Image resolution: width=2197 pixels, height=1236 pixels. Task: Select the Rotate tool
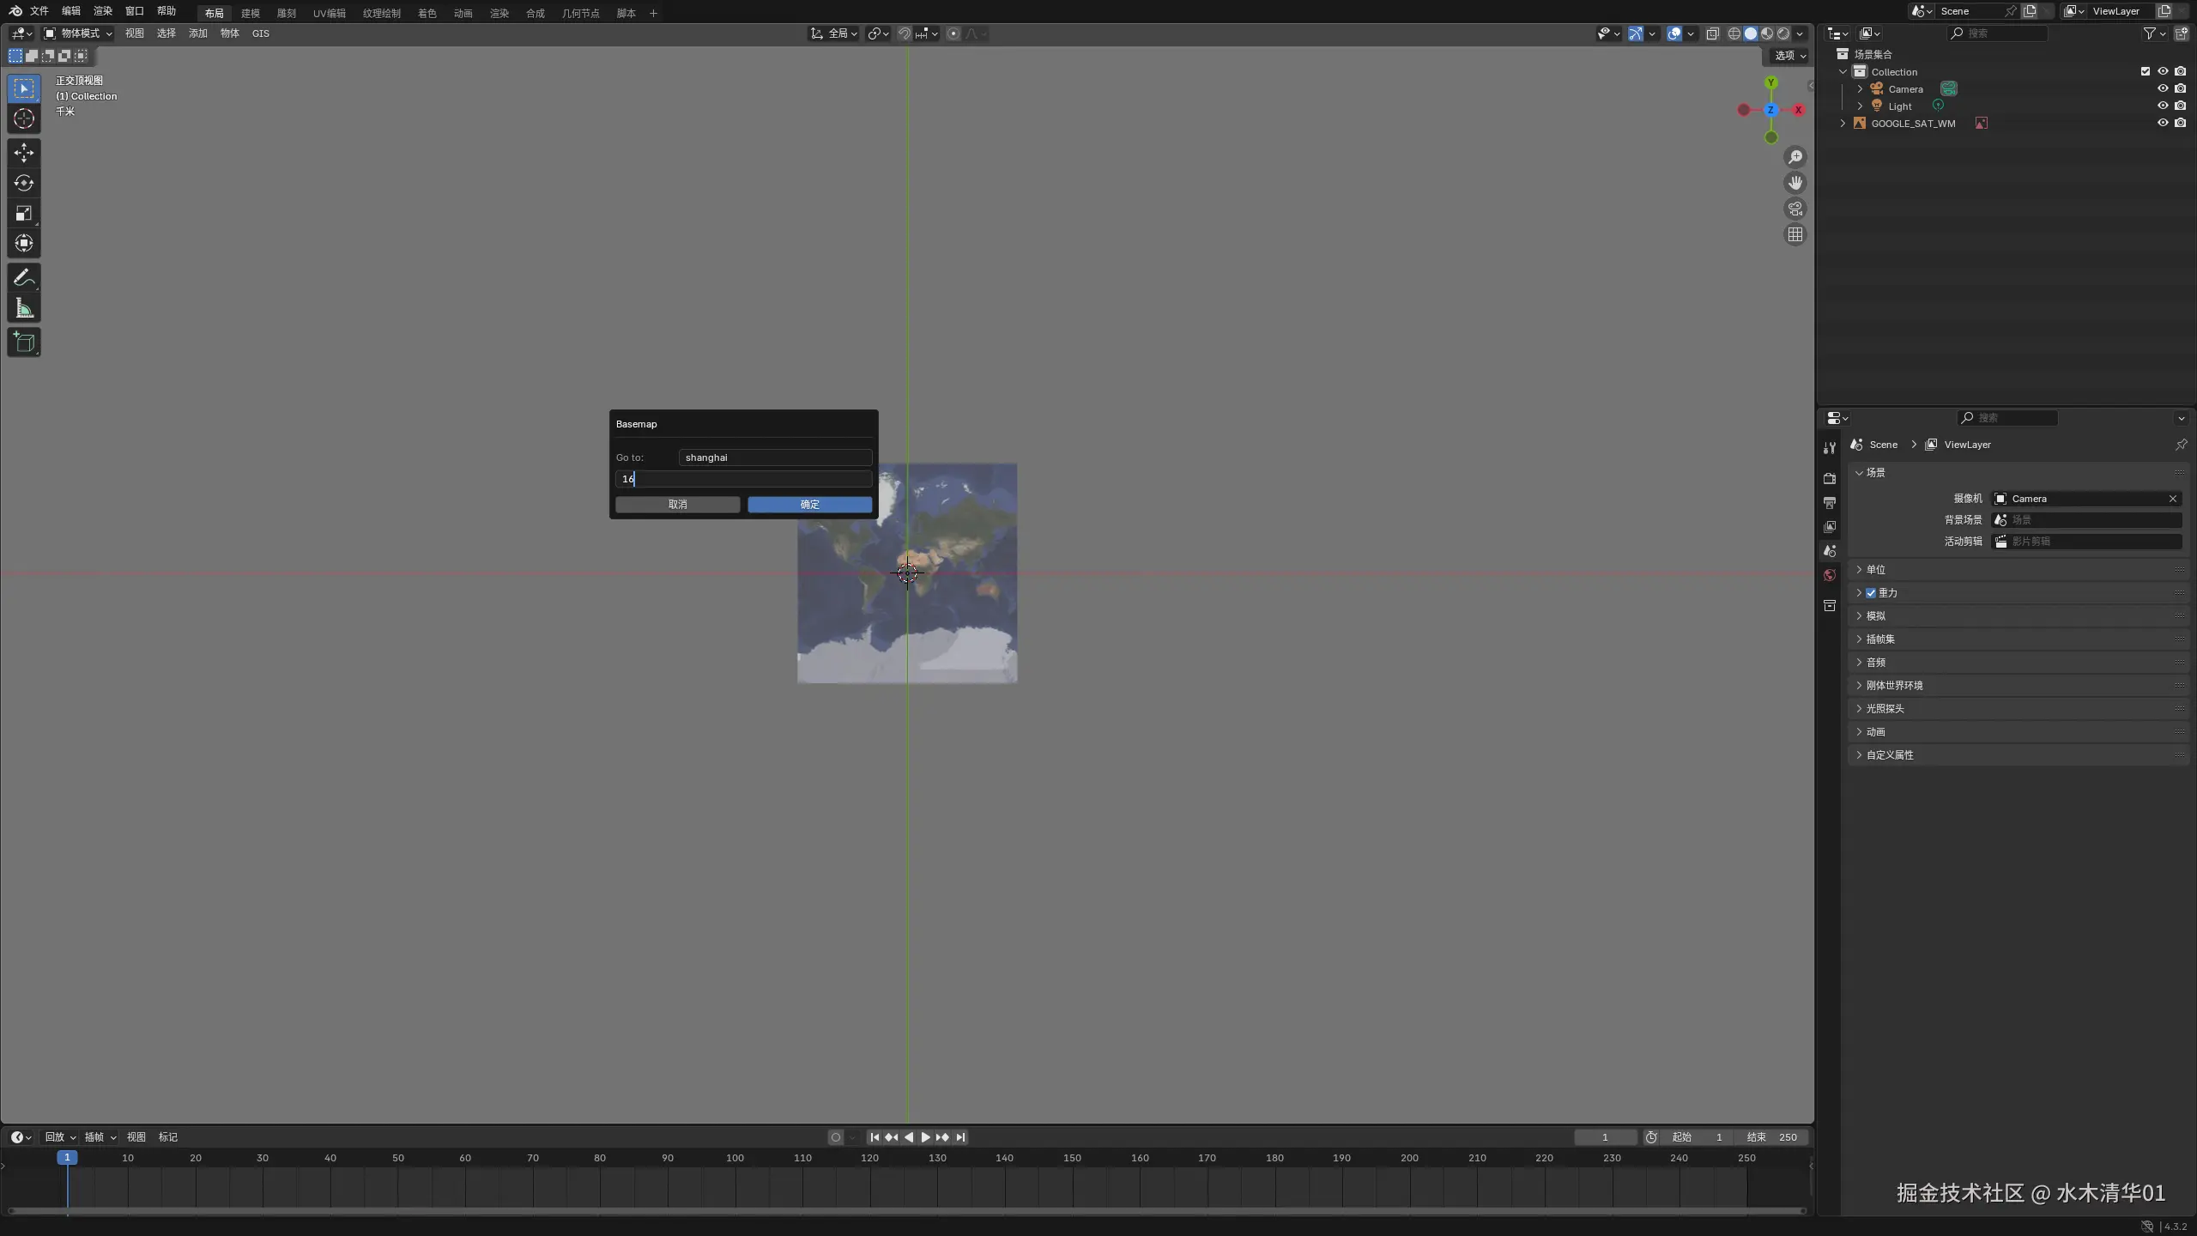[24, 183]
